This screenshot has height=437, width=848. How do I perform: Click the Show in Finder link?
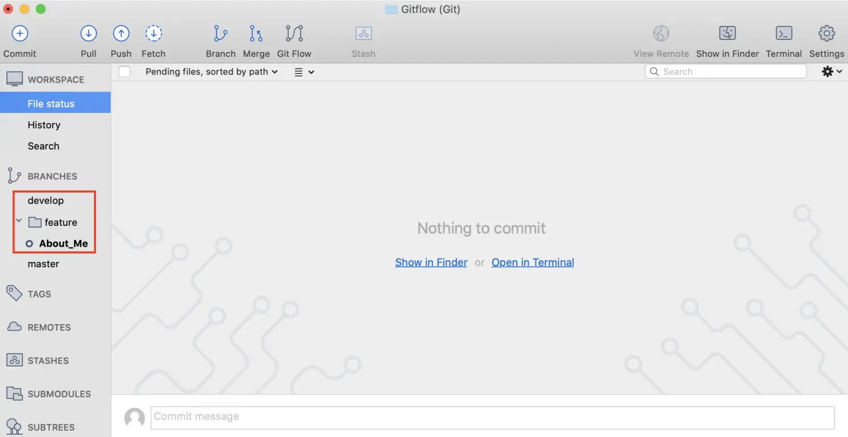(431, 263)
